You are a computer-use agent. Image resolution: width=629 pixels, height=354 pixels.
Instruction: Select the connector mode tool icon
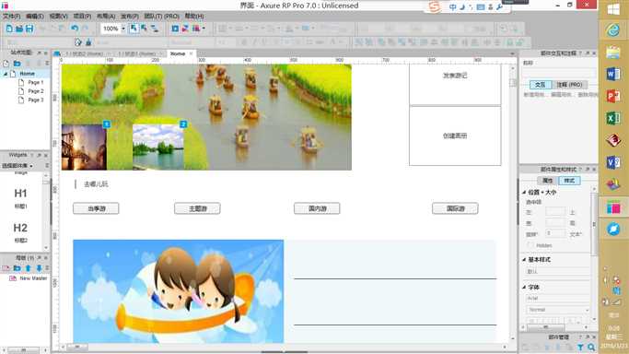point(154,29)
